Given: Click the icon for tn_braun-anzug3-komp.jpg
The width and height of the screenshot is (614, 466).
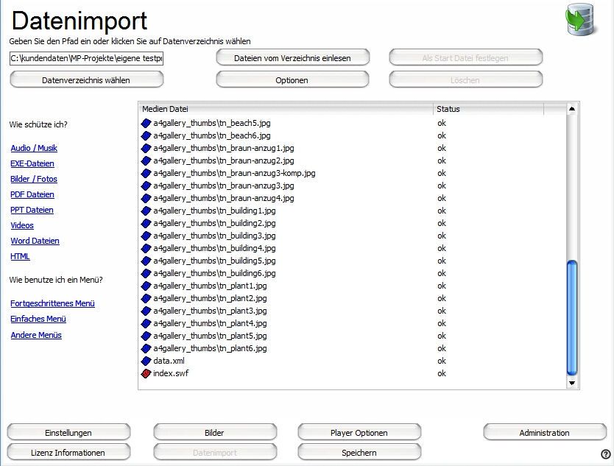Looking at the screenshot, I should point(146,174).
